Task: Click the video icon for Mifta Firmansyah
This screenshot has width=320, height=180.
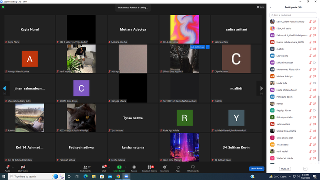Action: point(314,63)
